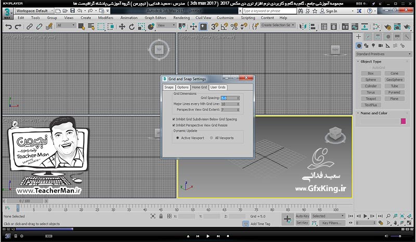Screen dimensions: 416x242
Task: Click the Grid Spacing value field
Action: 228,98
